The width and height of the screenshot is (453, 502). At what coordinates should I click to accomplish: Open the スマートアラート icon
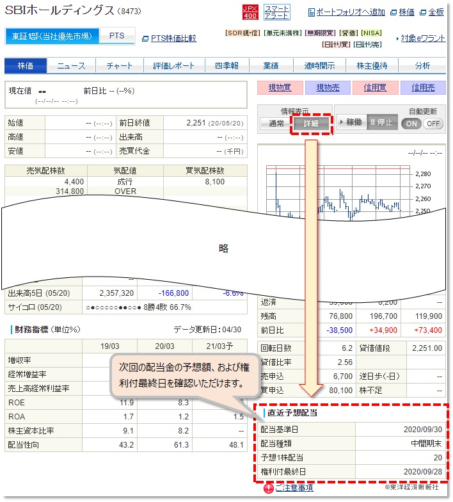click(x=276, y=12)
